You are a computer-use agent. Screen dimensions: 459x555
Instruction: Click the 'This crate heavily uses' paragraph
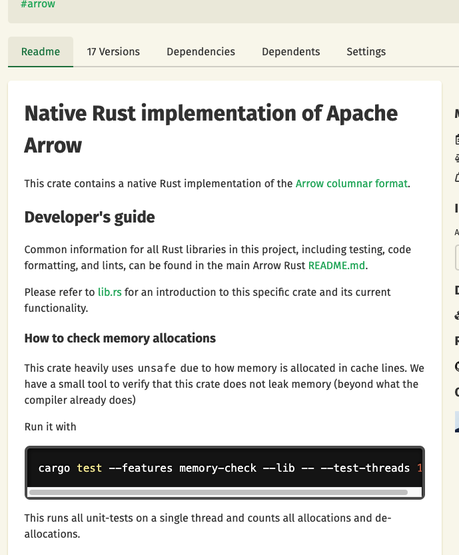pyautogui.click(x=225, y=384)
